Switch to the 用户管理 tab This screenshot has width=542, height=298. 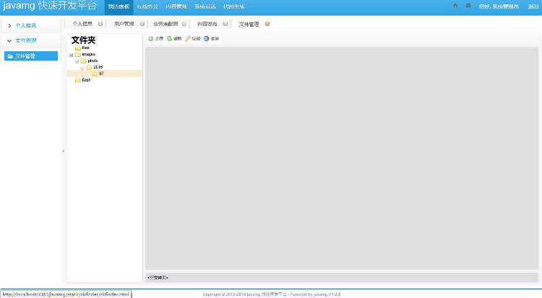coord(124,24)
